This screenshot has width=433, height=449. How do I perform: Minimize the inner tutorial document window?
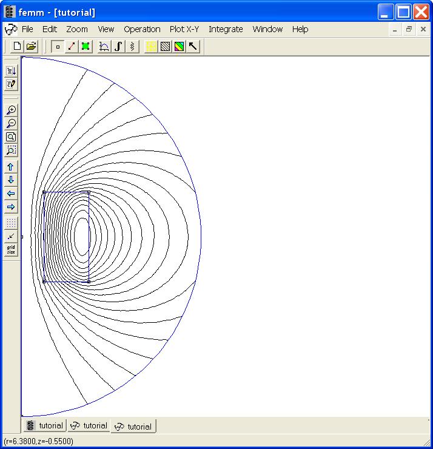(395, 29)
